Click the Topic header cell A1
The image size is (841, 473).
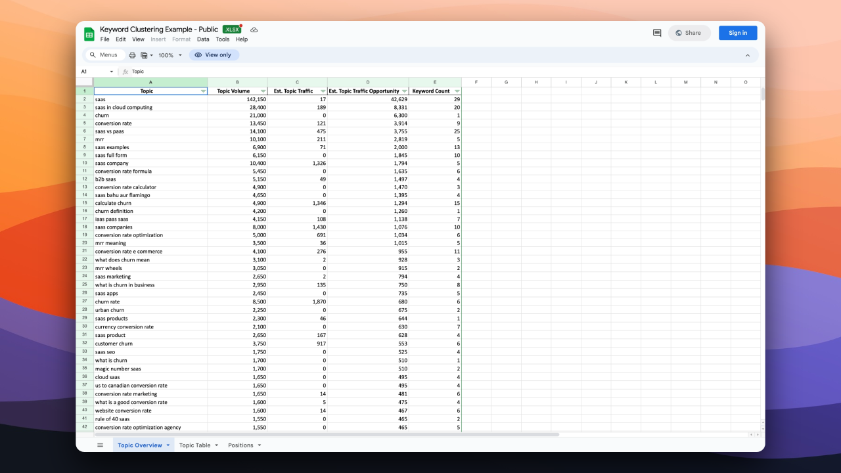point(150,91)
